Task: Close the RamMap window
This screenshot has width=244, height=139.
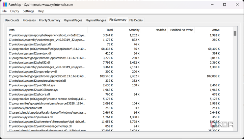Action: coord(237,5)
